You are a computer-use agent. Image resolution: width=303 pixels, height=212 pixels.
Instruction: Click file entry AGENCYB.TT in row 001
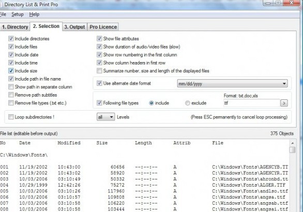pos(250,167)
